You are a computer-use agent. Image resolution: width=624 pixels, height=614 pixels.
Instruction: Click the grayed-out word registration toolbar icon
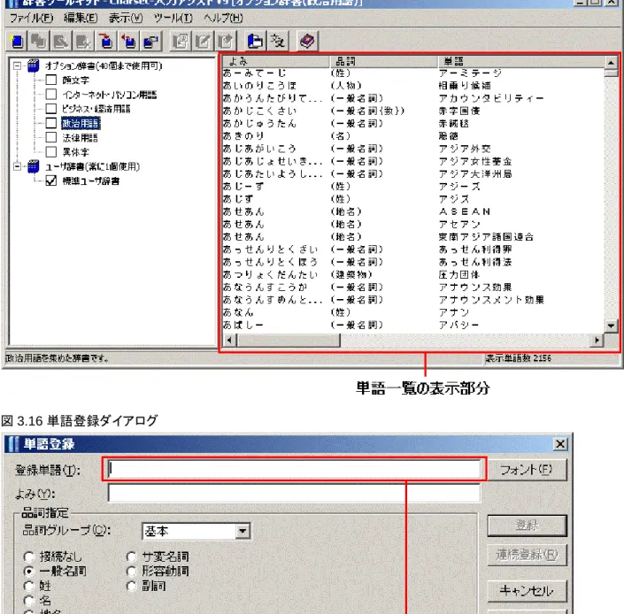coord(181,41)
